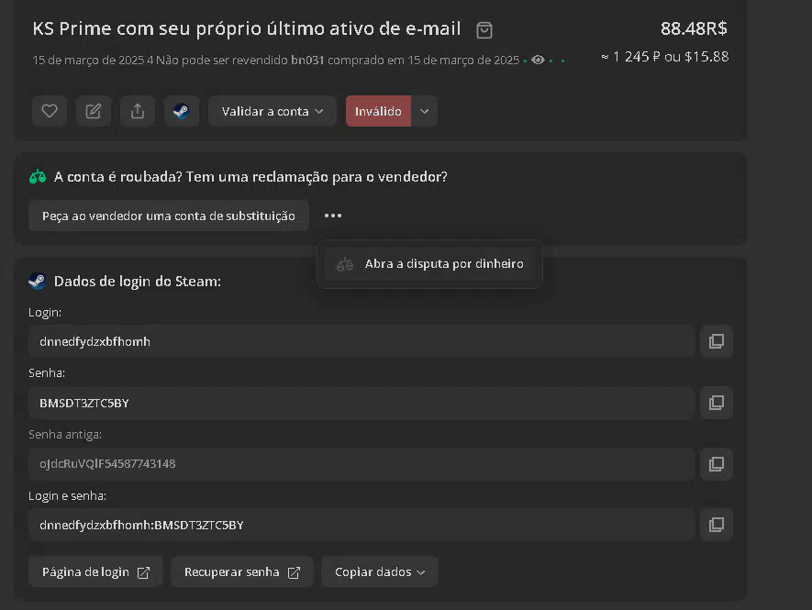Click the Steam logo beside Dados de login
812x610 pixels.
point(38,282)
